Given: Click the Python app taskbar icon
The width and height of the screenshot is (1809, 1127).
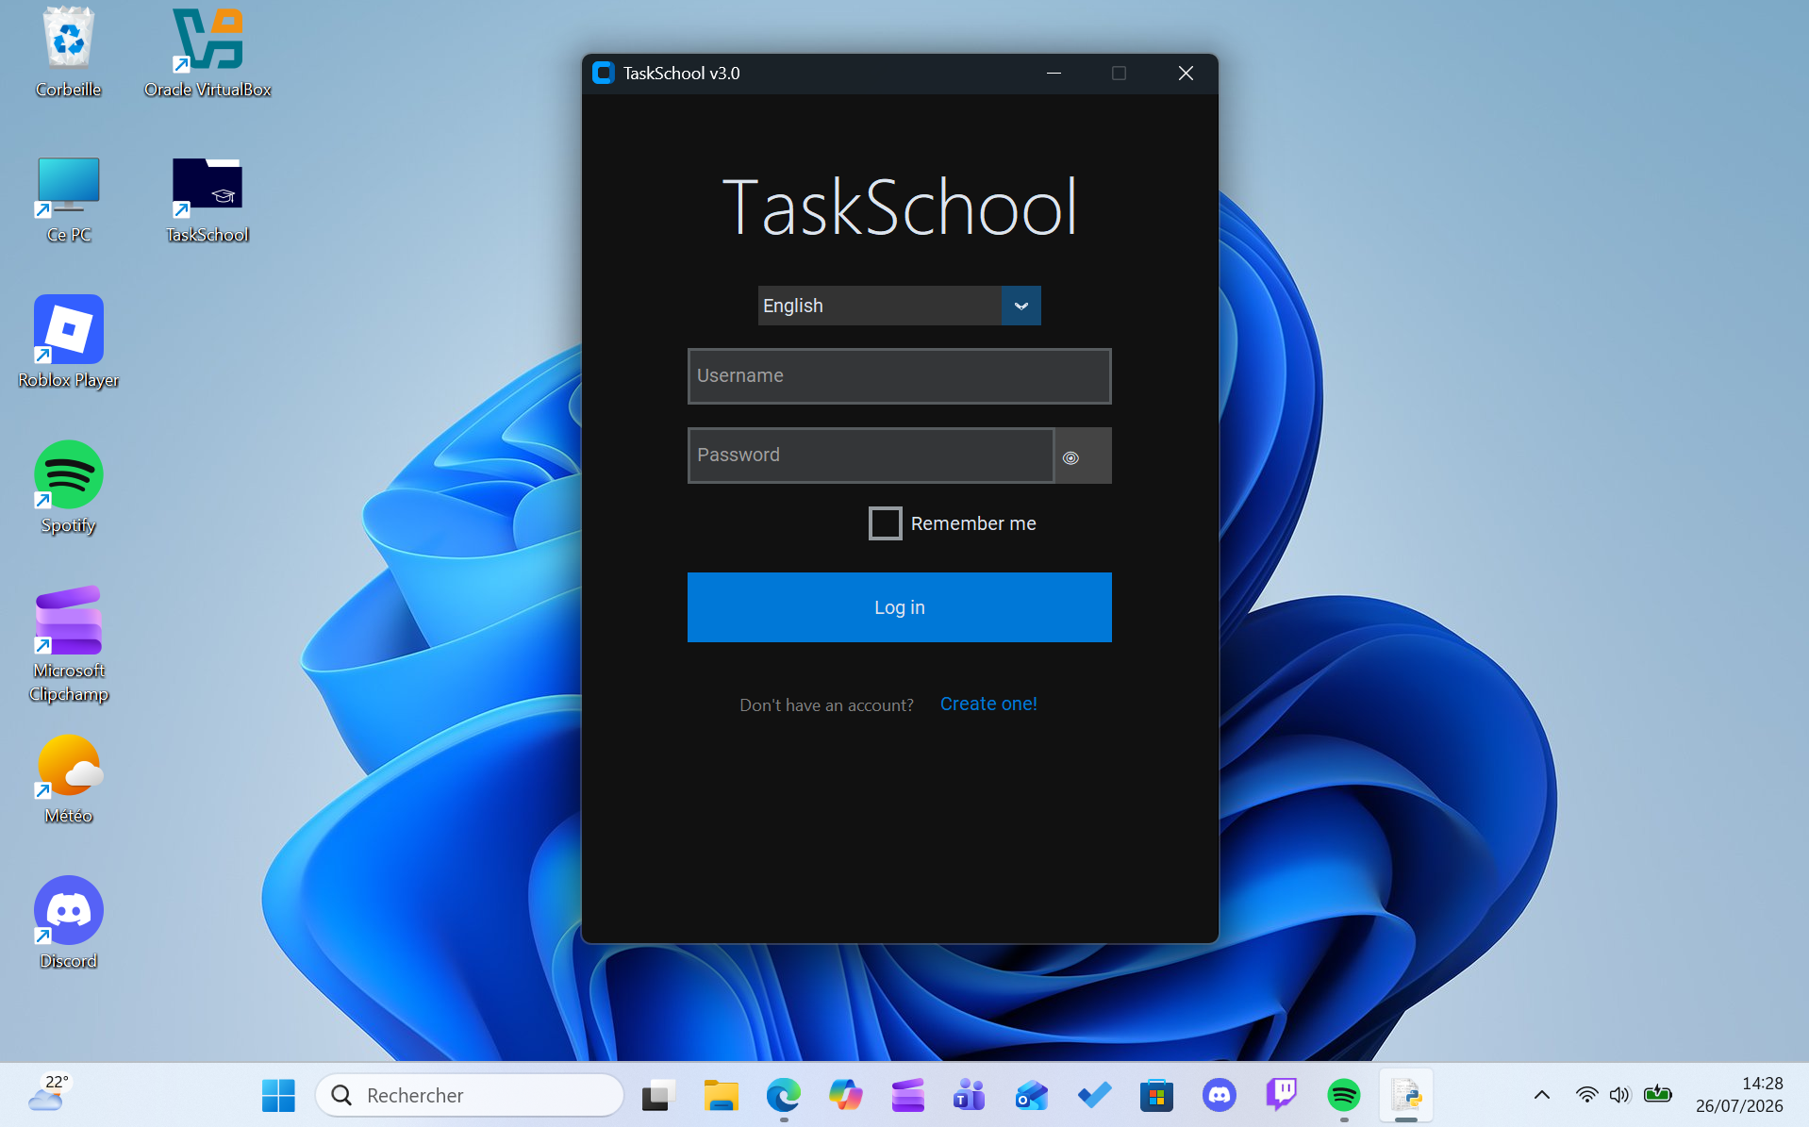Looking at the screenshot, I should [x=1405, y=1095].
